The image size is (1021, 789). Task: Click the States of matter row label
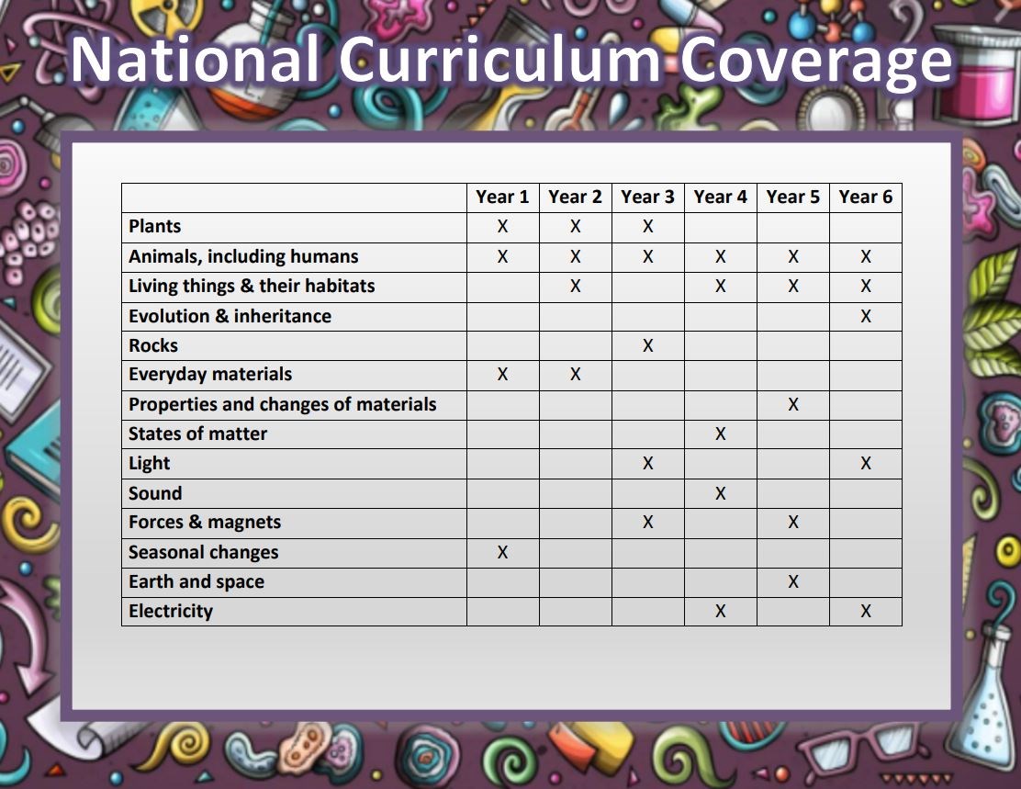pyautogui.click(x=198, y=434)
